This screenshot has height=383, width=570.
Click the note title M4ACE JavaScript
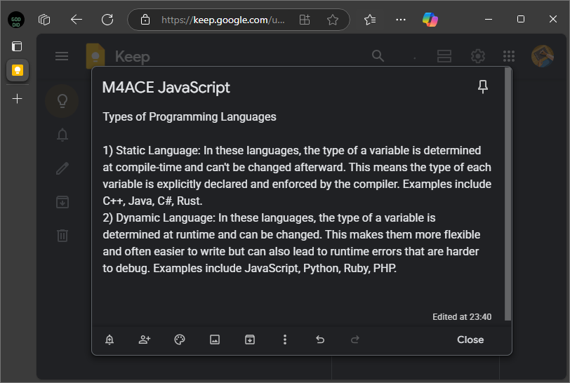[166, 88]
